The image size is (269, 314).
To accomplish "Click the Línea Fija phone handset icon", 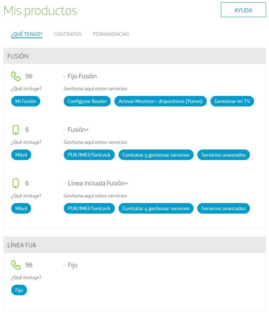I will [x=16, y=265].
